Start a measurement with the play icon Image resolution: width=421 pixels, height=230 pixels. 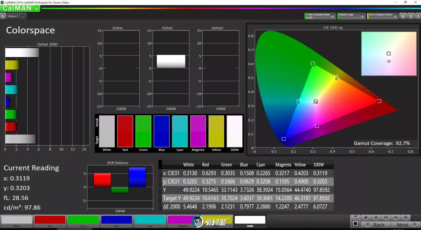[x=376, y=218]
